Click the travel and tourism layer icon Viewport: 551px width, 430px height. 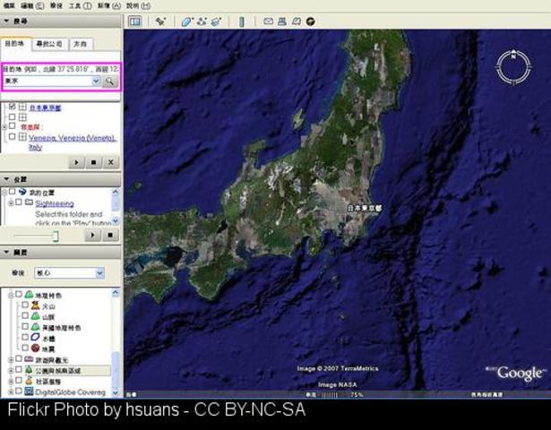(29, 359)
